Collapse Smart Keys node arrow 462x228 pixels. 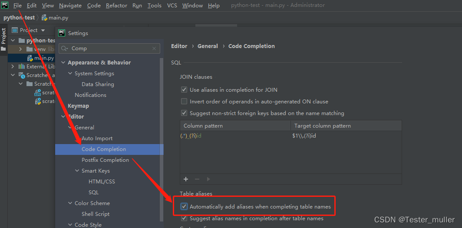(77, 171)
